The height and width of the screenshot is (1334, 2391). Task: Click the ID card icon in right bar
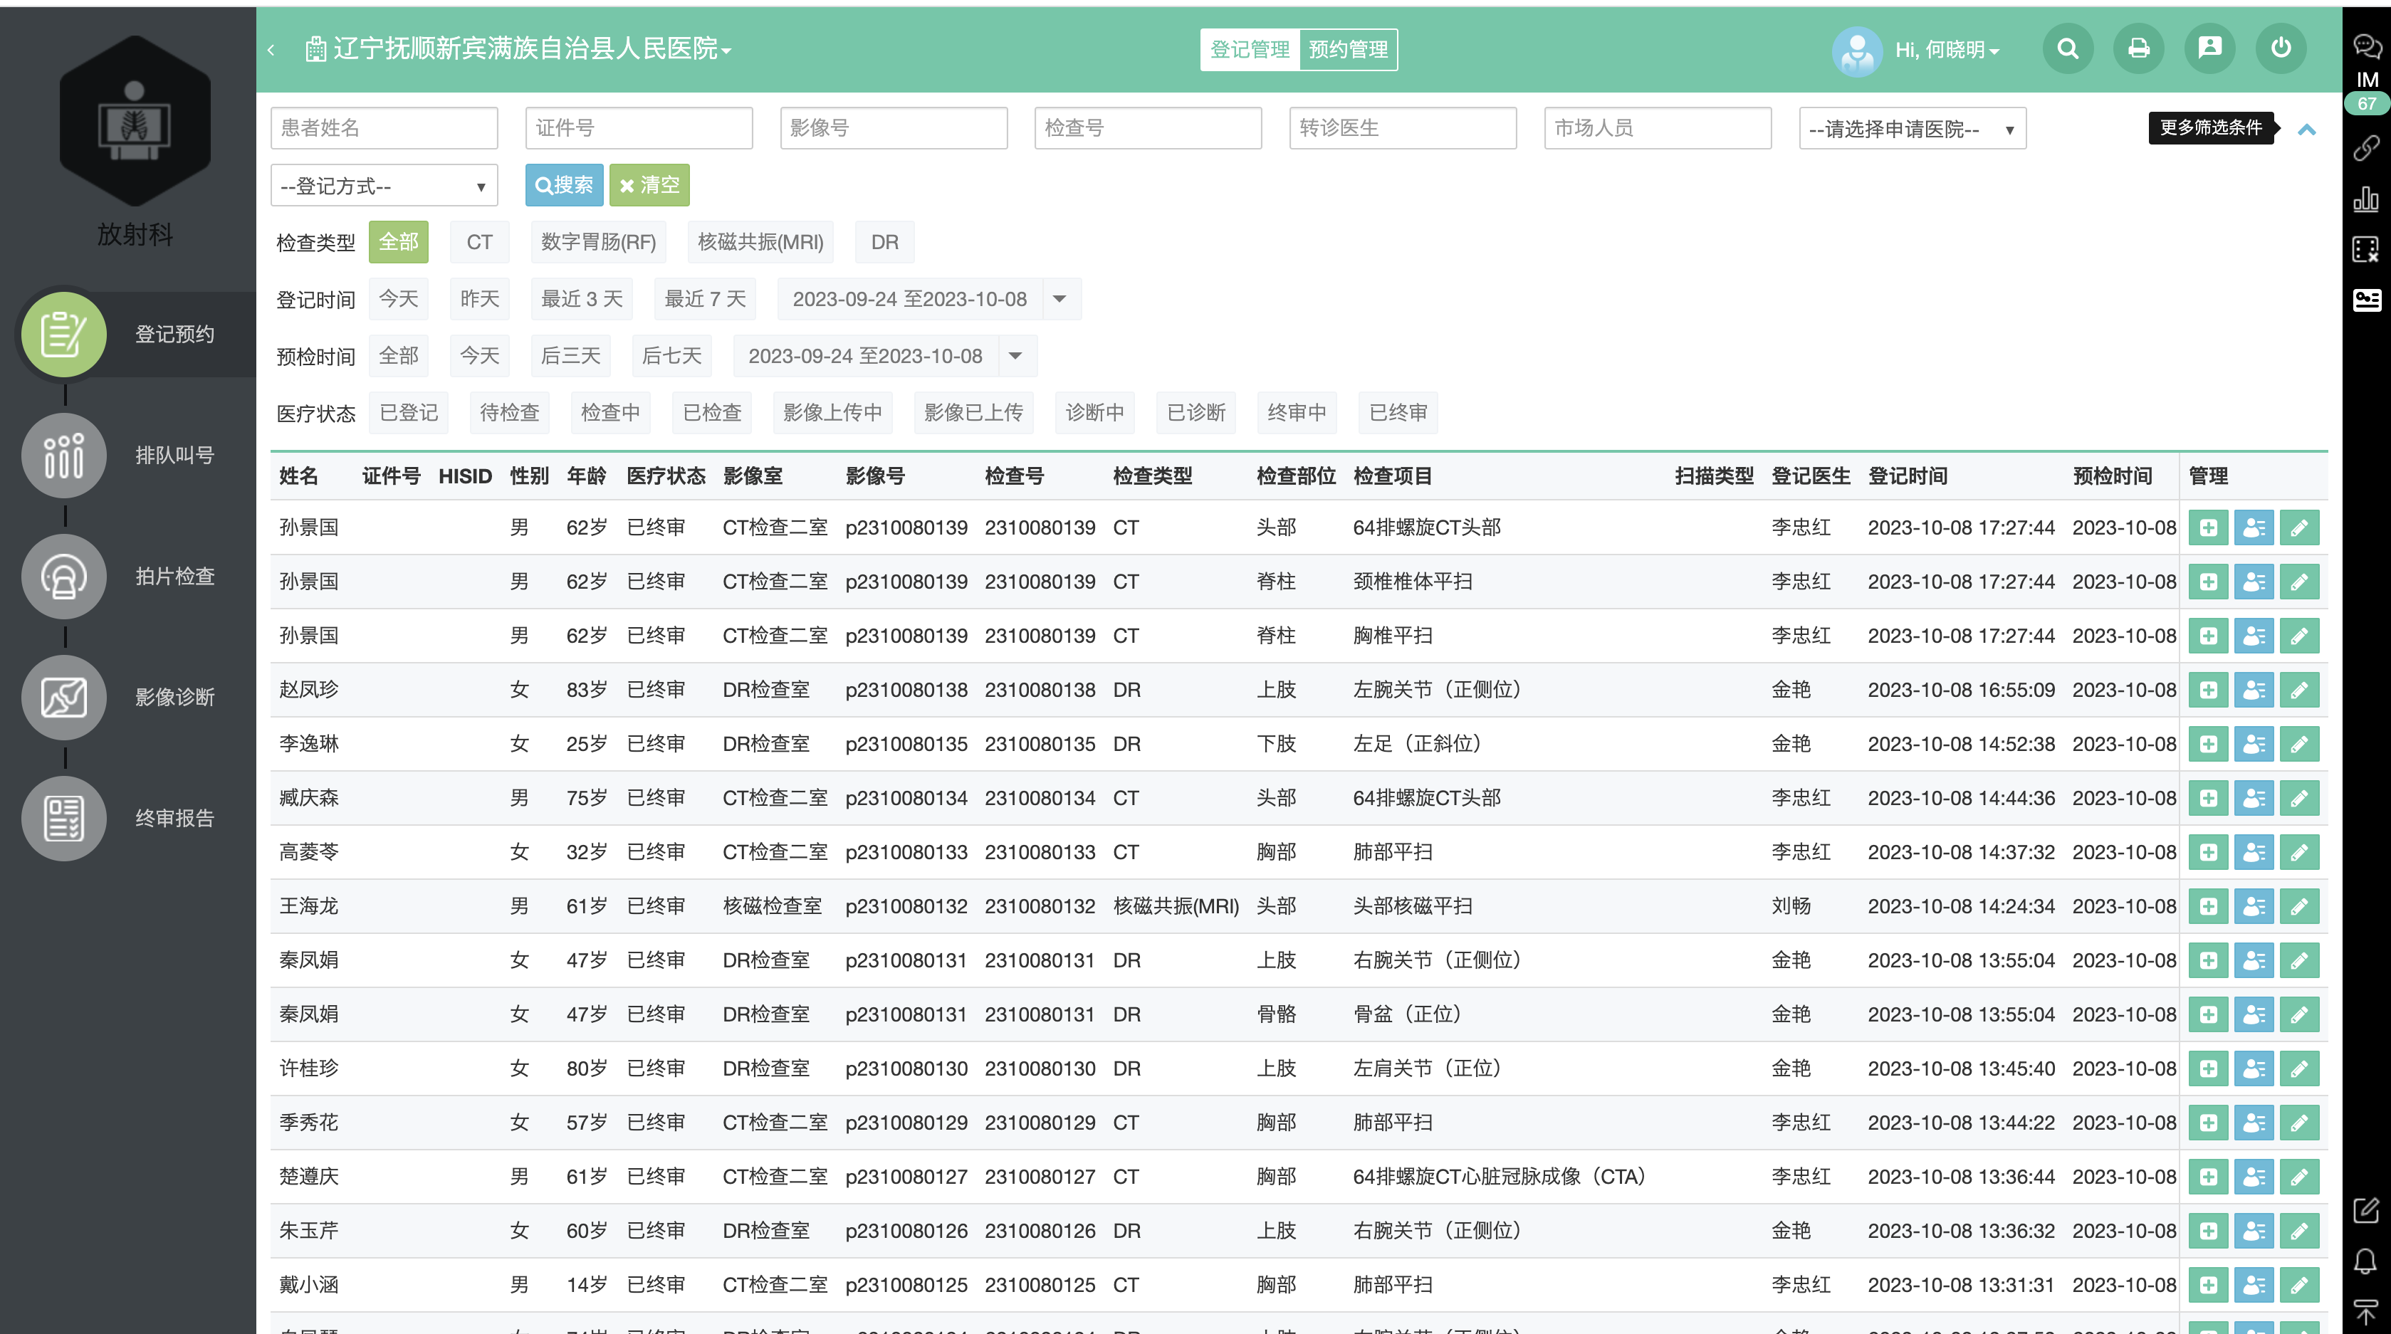click(x=2366, y=300)
